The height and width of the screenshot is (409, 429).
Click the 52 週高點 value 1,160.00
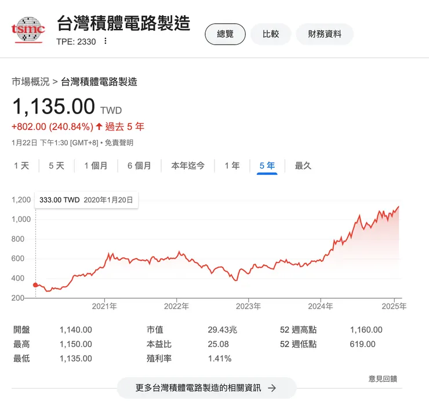(x=366, y=330)
